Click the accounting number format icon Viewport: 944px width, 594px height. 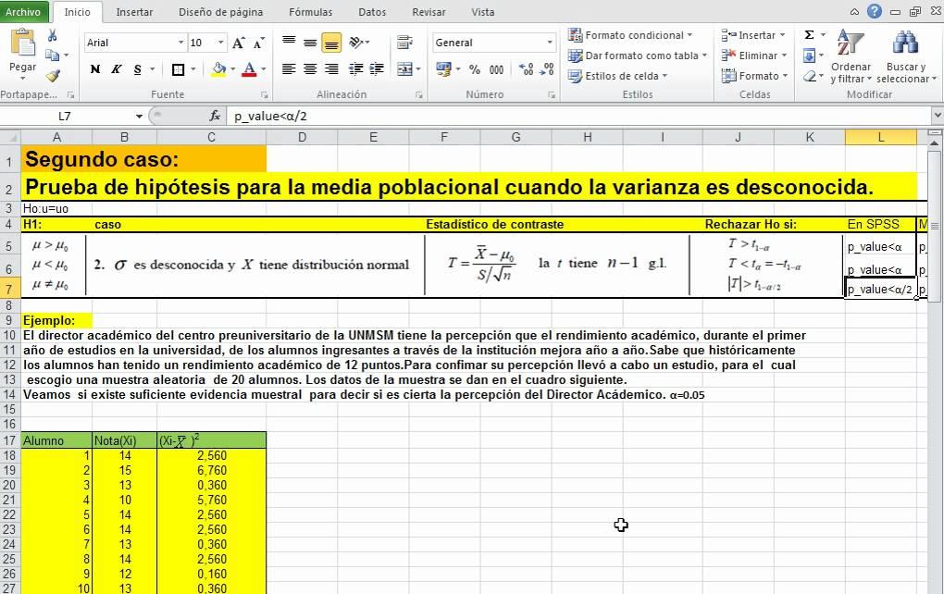point(443,69)
